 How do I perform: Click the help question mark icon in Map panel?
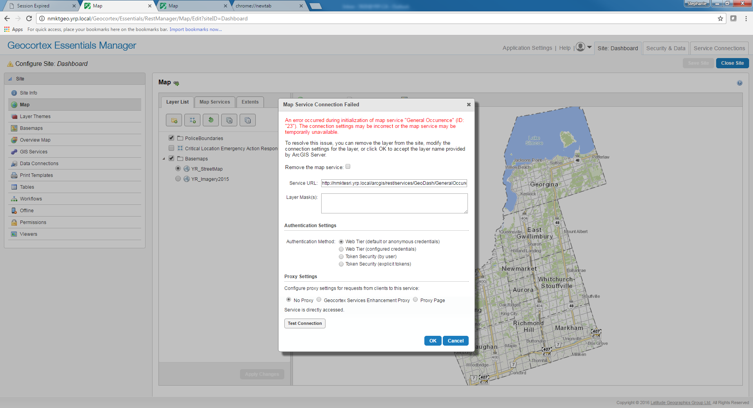[739, 83]
